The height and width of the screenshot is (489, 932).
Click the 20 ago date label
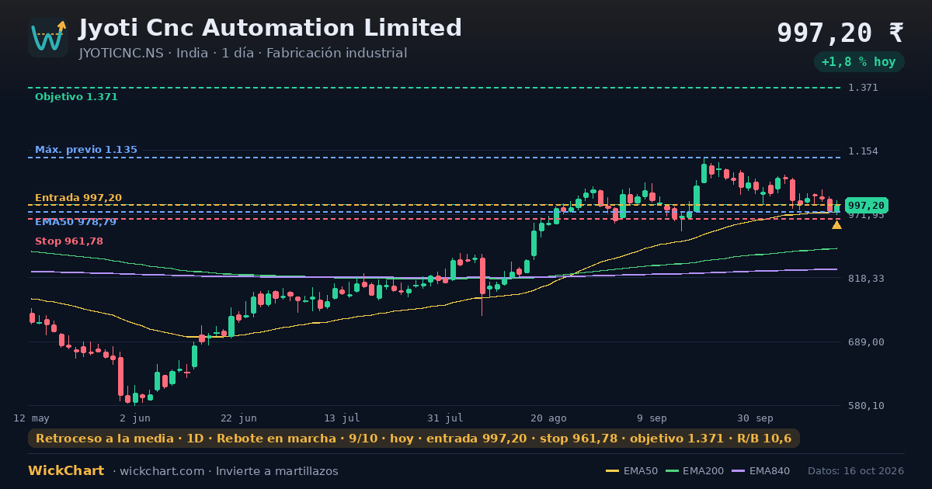coord(549,418)
